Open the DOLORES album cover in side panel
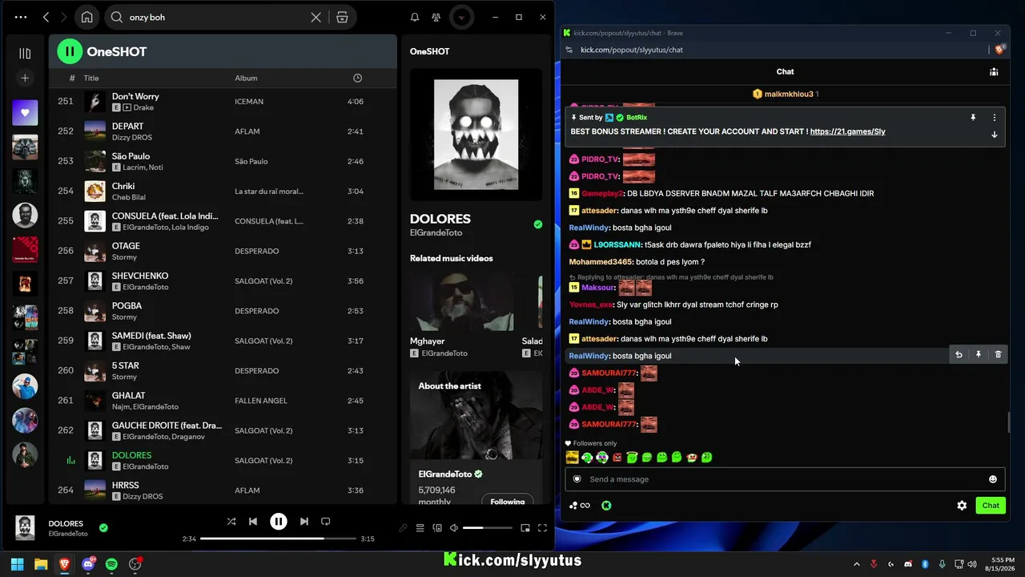 point(476,134)
